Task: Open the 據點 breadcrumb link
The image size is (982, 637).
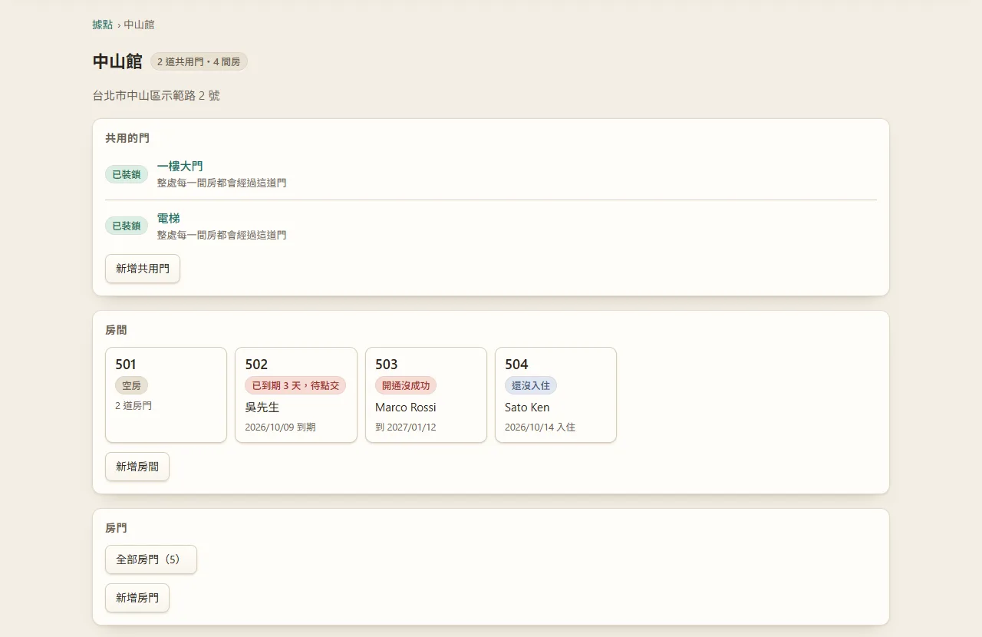Action: (x=103, y=25)
